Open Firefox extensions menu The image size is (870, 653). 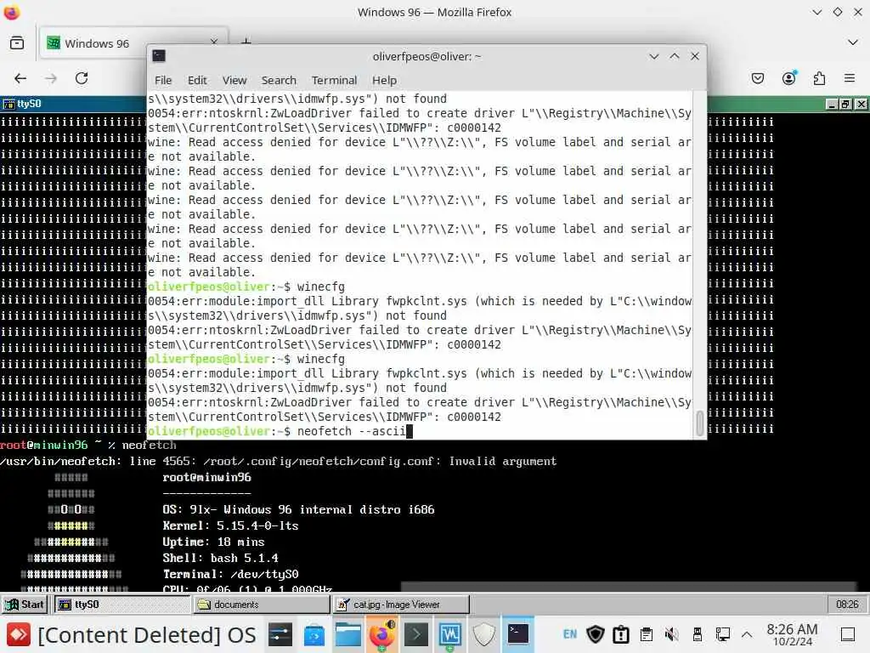tap(819, 78)
